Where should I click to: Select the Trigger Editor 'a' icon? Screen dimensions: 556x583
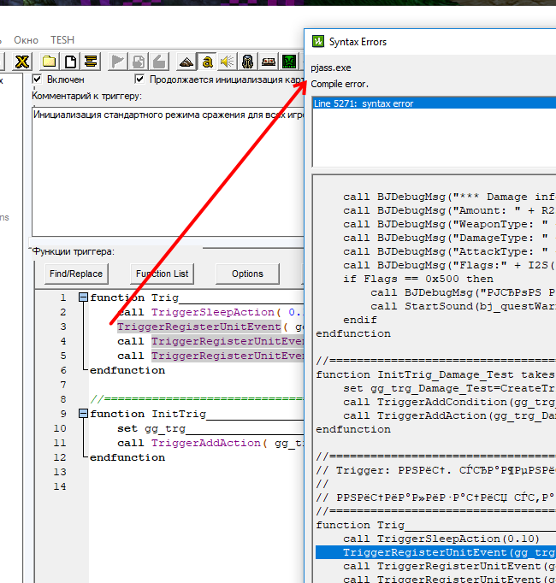tap(207, 62)
